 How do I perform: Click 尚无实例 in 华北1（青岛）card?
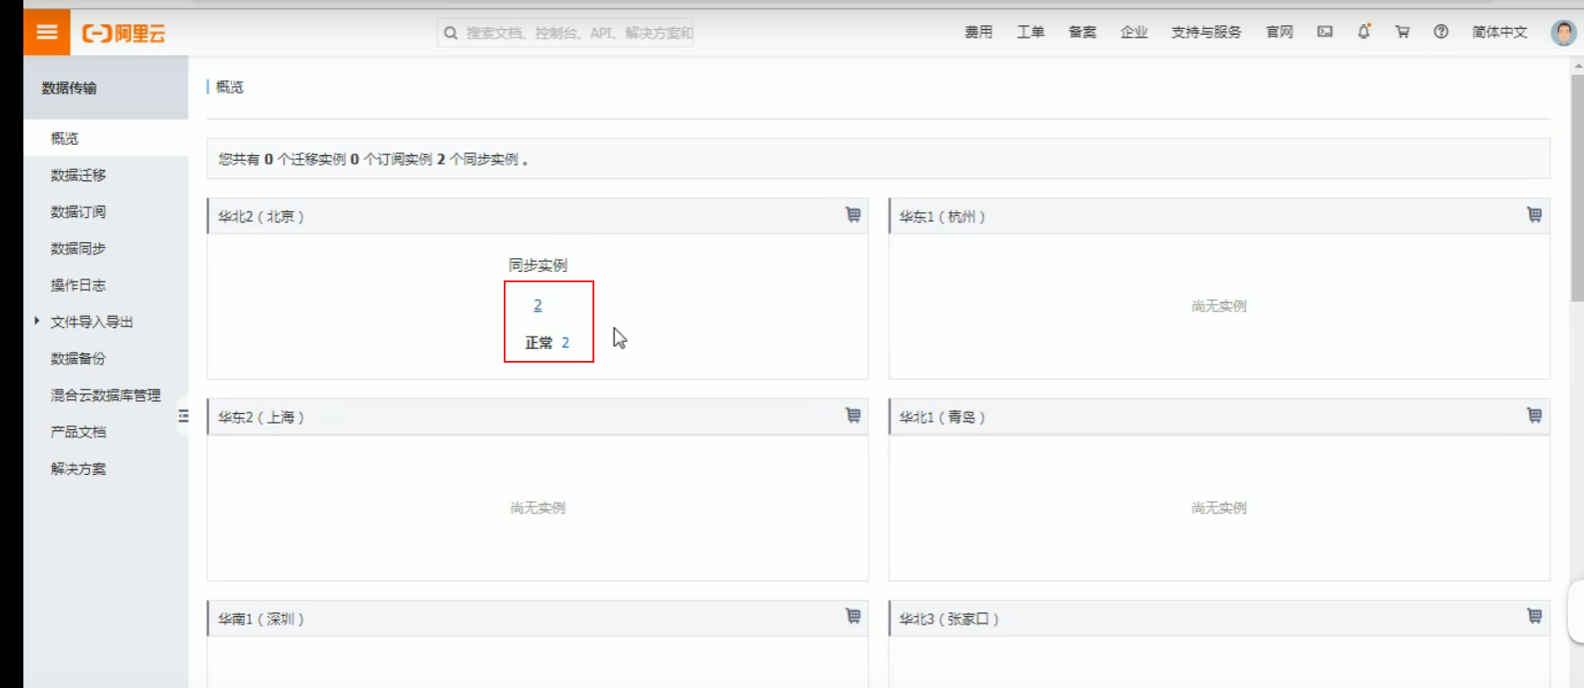[1219, 508]
